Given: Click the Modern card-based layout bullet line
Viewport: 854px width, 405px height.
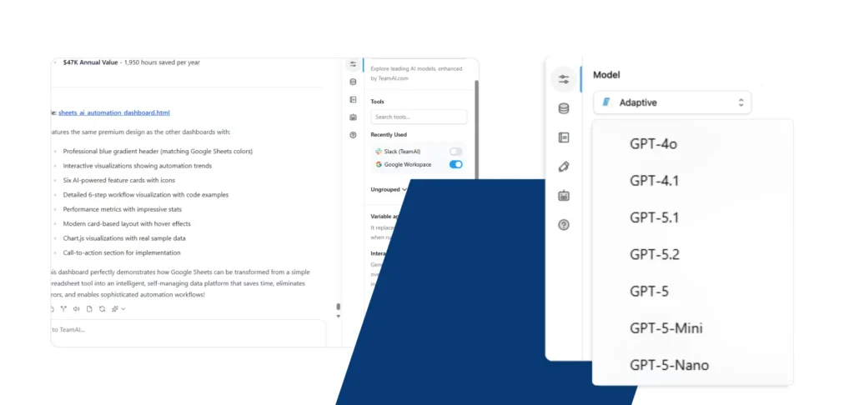Looking at the screenshot, I should tap(127, 223).
